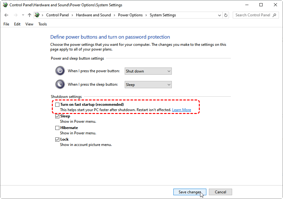The image size is (283, 199).
Task: Open the Learn More link
Action: tap(182, 110)
